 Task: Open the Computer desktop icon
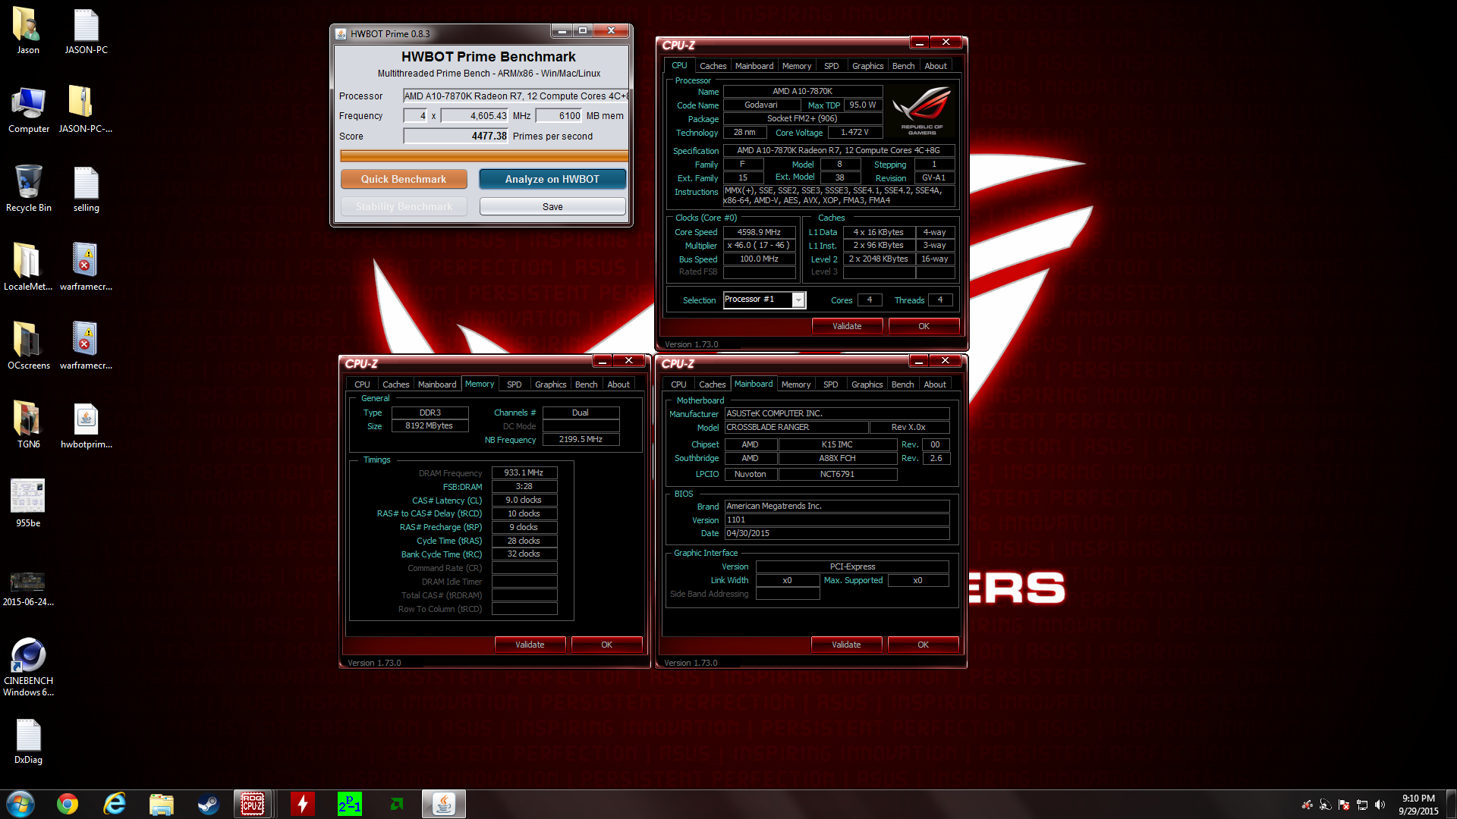tap(28, 109)
